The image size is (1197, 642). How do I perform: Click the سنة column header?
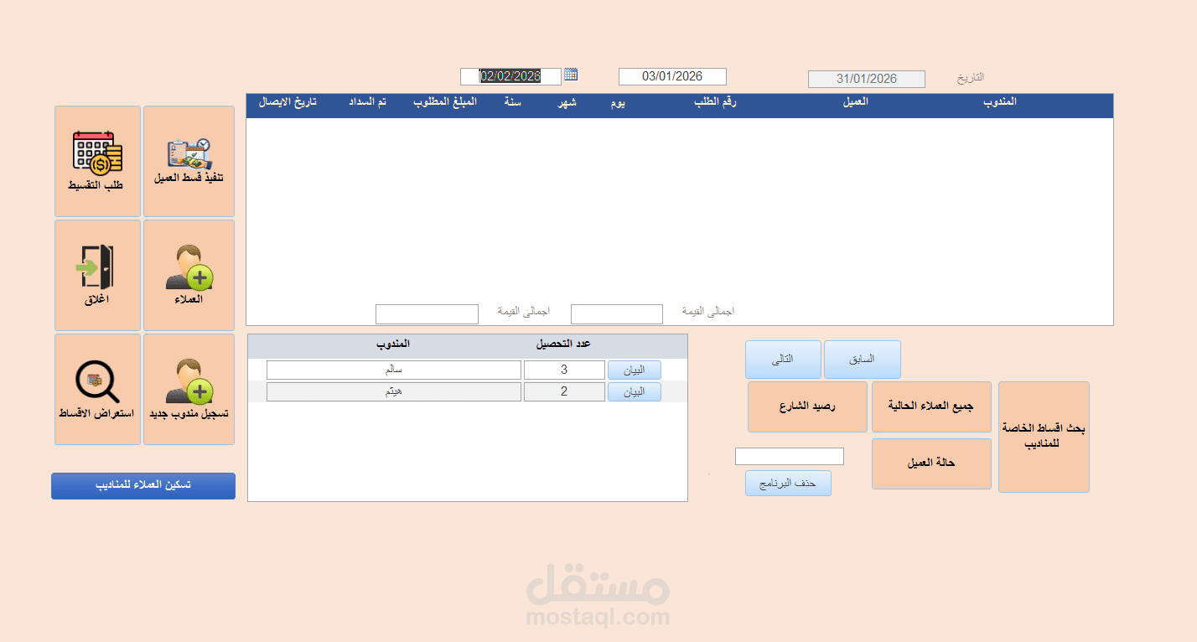coord(513,101)
